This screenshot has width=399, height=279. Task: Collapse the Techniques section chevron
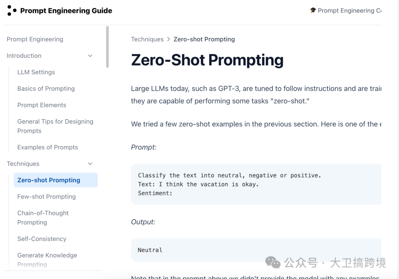tap(90, 164)
